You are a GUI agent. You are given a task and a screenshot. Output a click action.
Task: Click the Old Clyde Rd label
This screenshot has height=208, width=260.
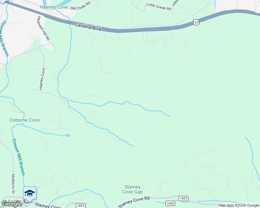80,6
